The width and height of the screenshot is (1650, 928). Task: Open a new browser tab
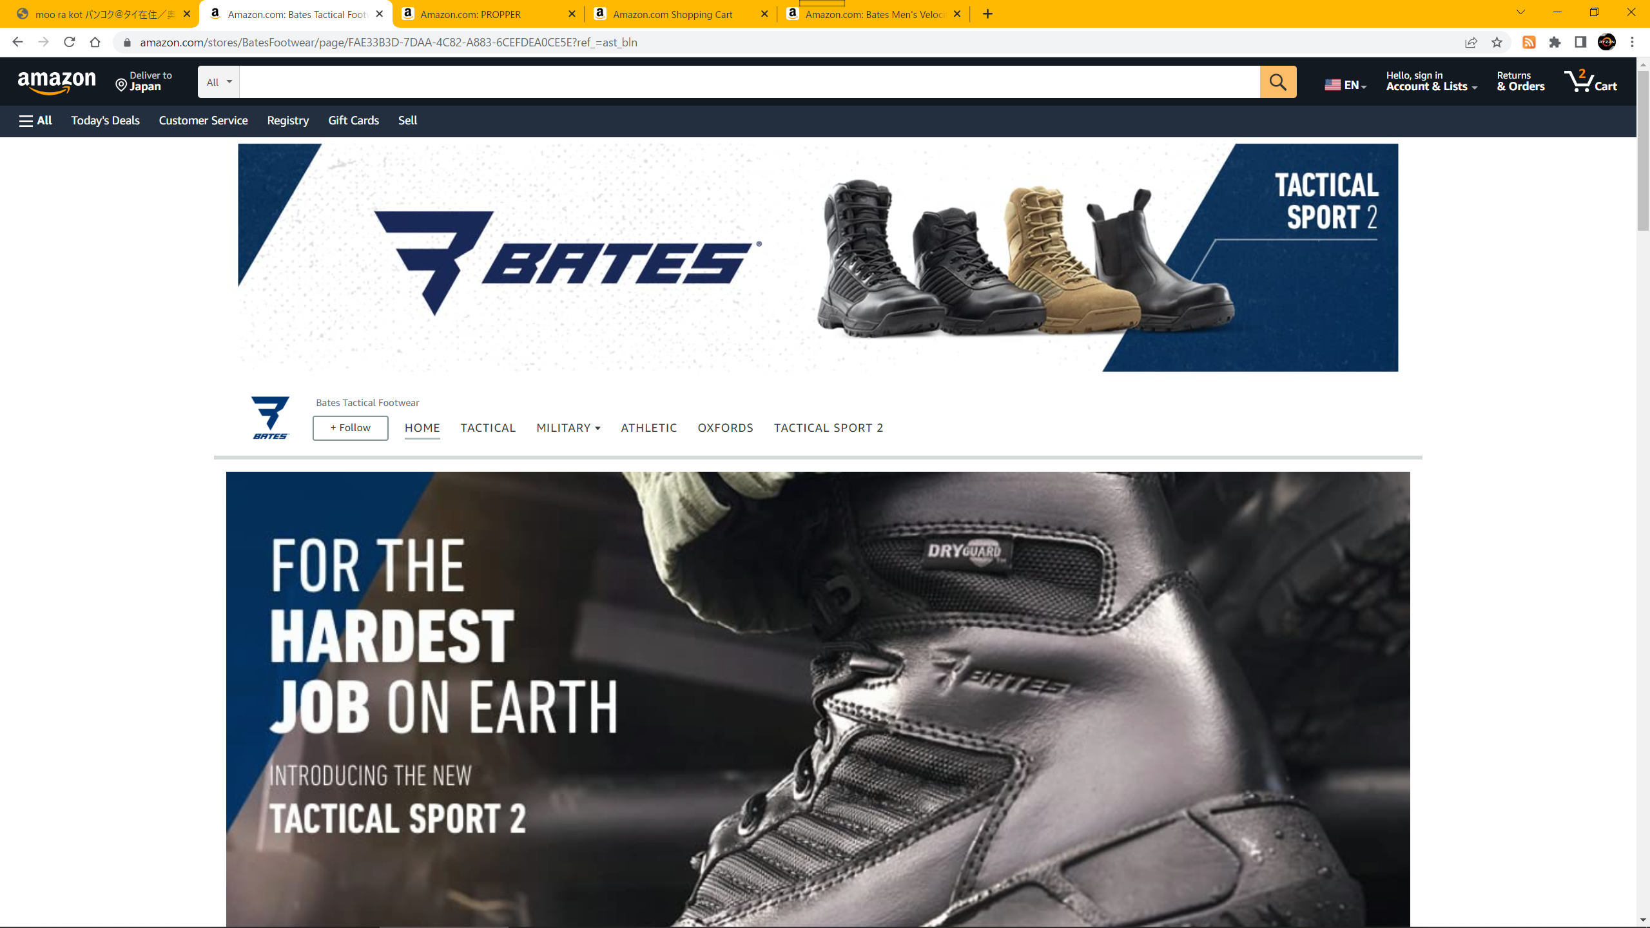(987, 14)
